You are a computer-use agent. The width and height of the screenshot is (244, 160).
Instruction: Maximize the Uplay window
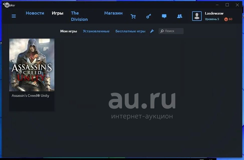point(227,5)
